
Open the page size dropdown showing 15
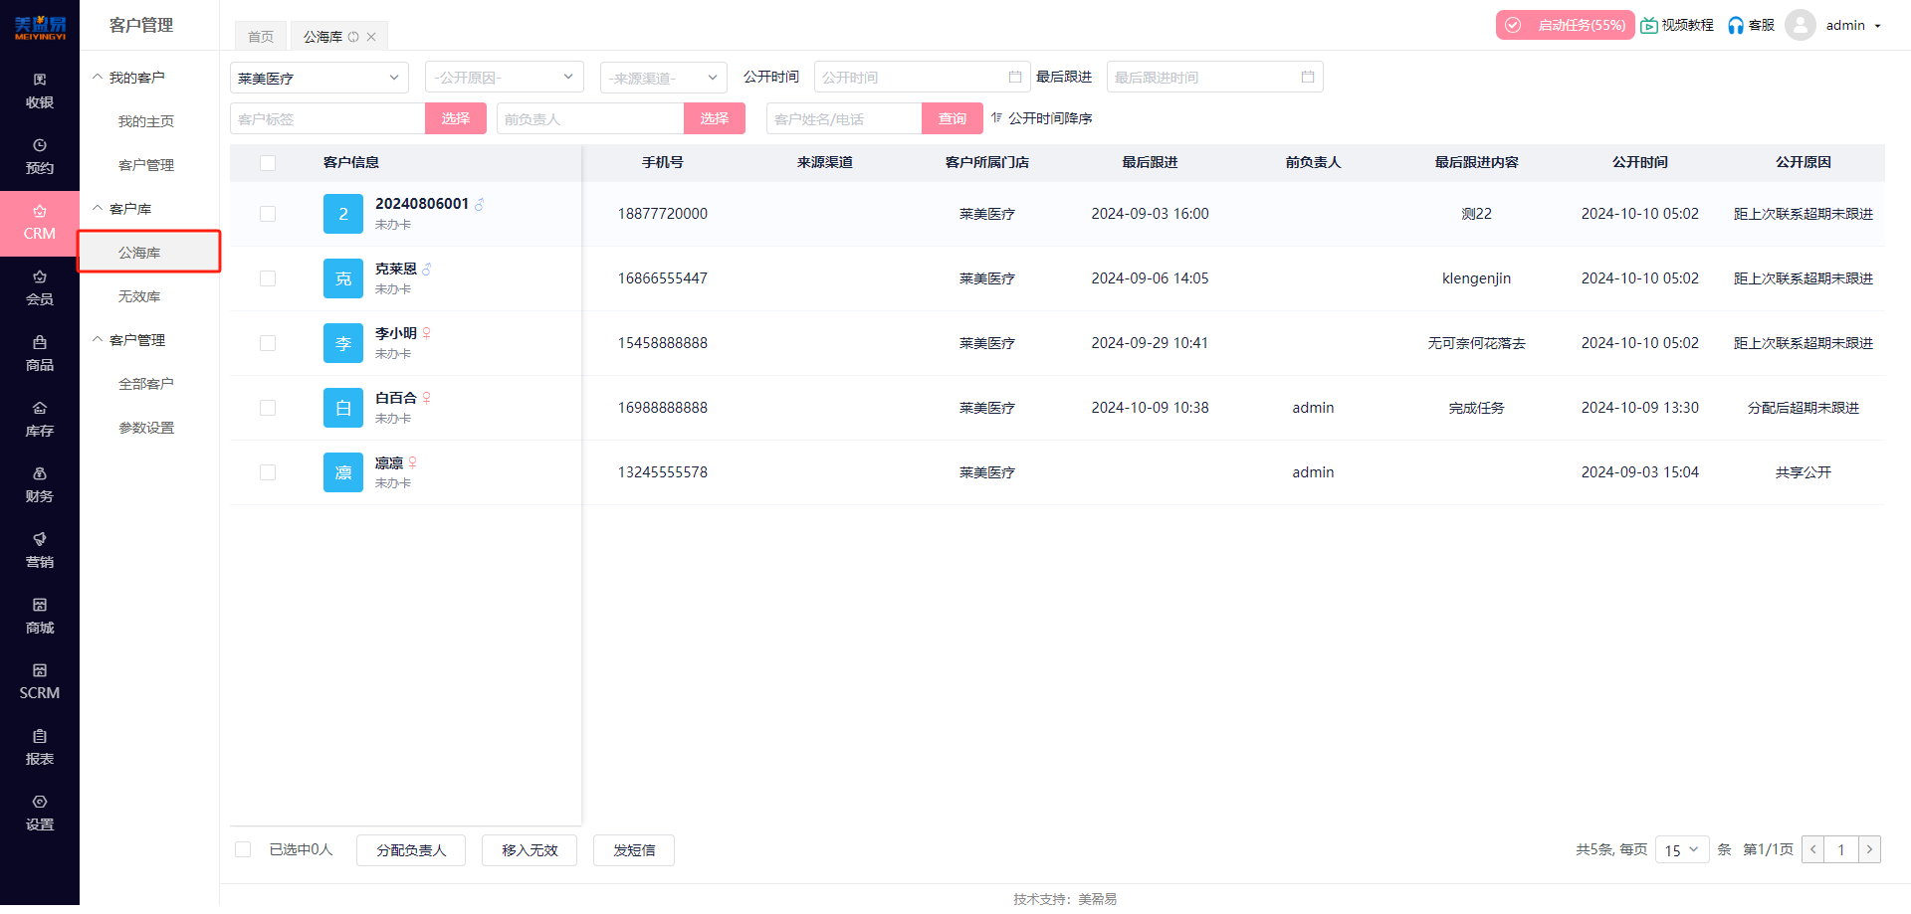(x=1681, y=850)
